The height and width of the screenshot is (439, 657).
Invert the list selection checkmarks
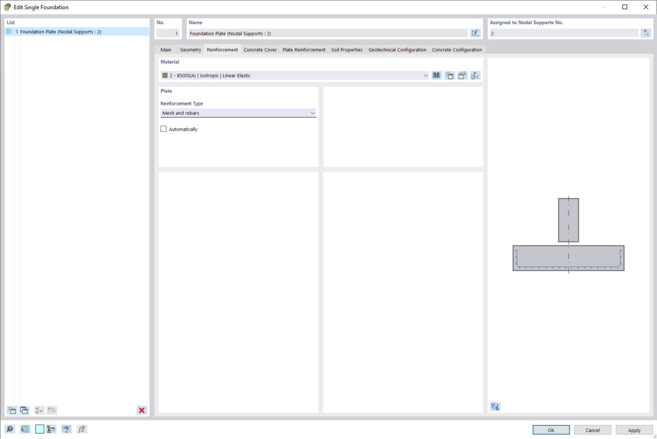coord(52,410)
